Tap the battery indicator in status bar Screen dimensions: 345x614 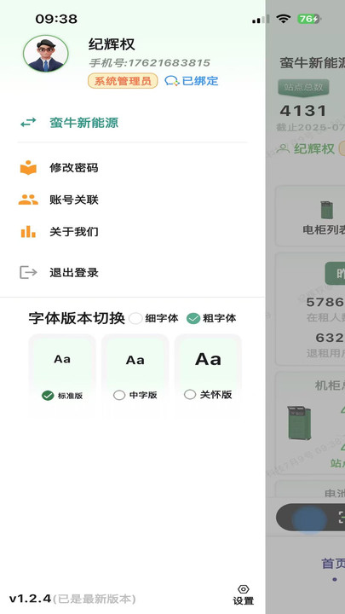pos(309,19)
